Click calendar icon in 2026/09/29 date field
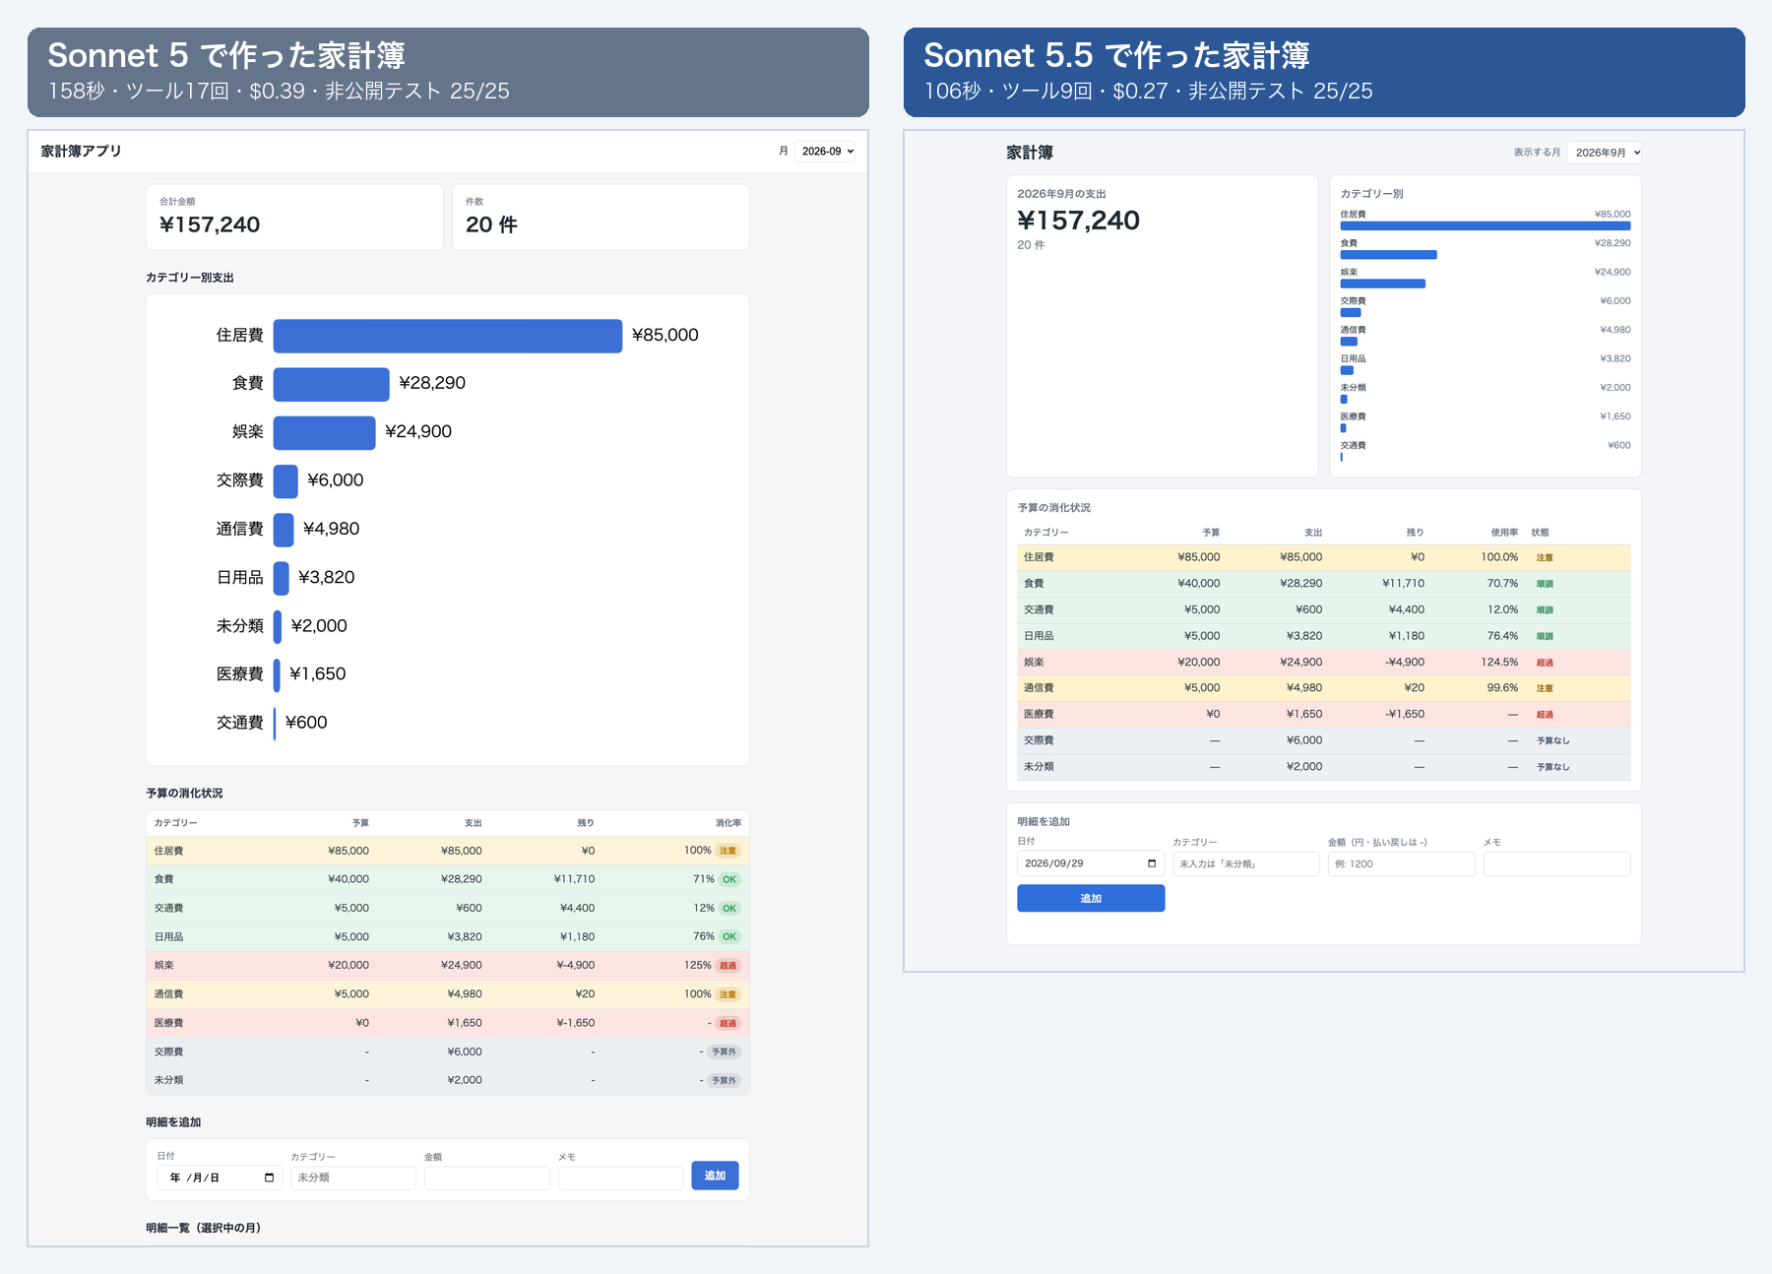This screenshot has height=1274, width=1772. tap(1152, 863)
